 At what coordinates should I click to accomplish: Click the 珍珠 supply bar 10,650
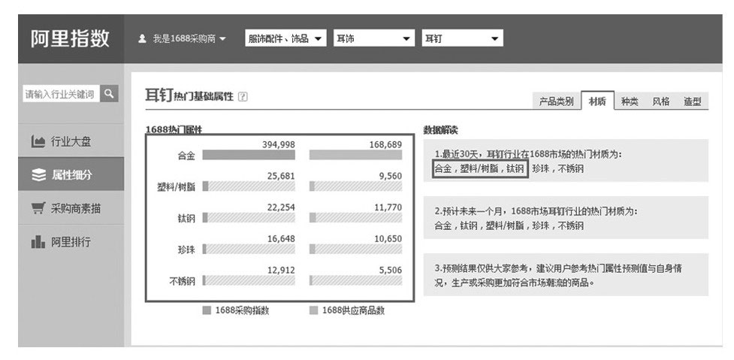click(x=356, y=249)
